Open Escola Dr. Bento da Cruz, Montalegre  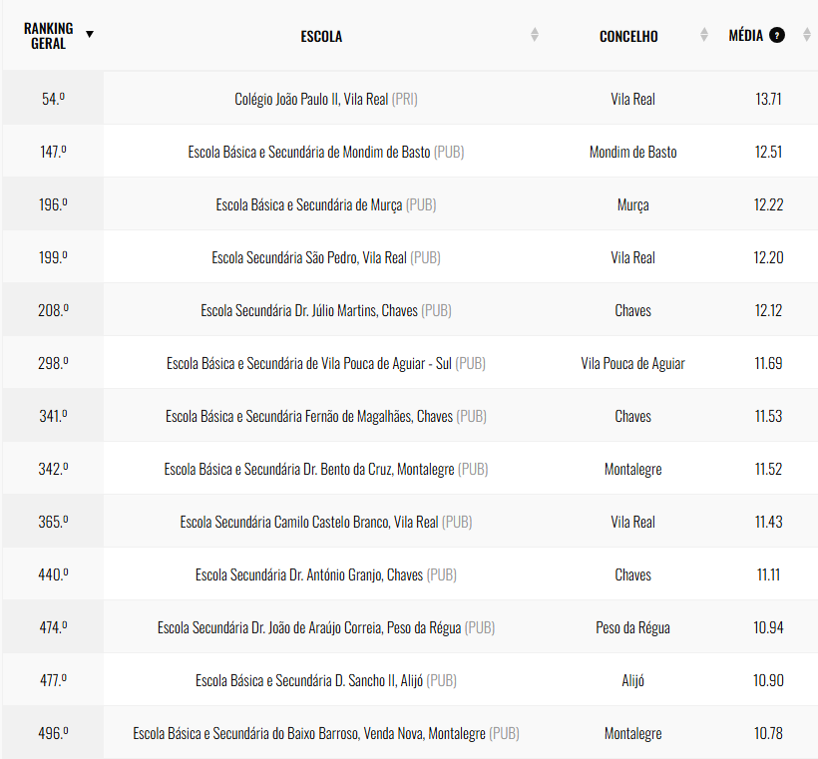point(310,470)
